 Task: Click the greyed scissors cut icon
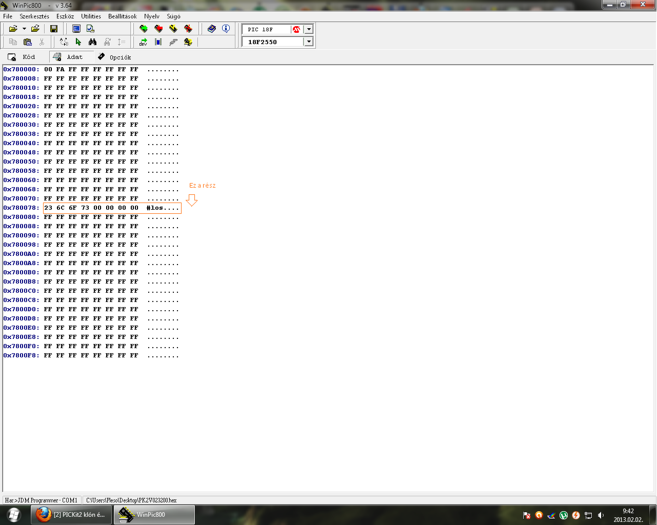(x=42, y=42)
